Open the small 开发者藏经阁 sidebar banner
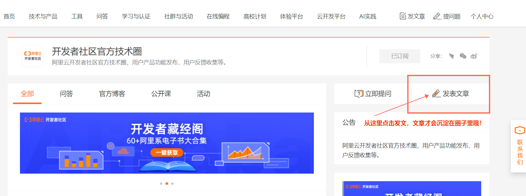This screenshot has width=526, height=196. [412, 188]
